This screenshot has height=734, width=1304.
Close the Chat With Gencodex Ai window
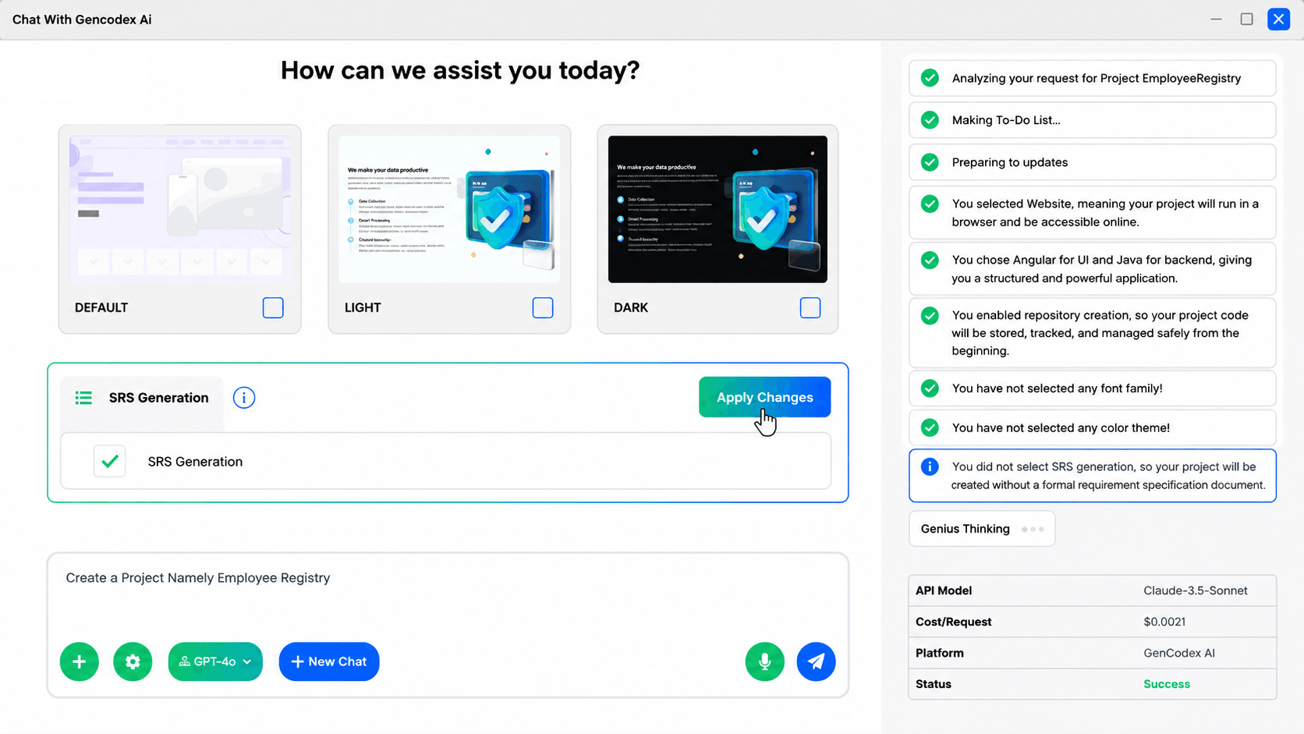(1279, 19)
